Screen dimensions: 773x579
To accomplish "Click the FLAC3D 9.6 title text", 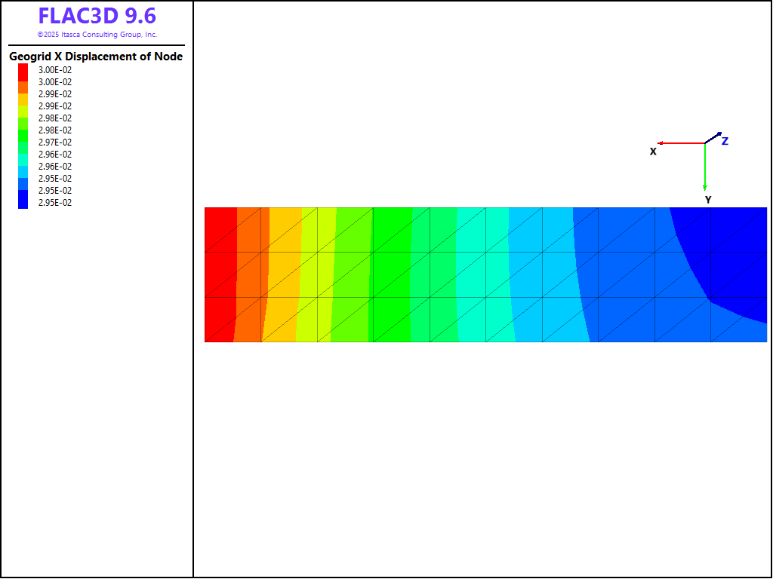I will [x=97, y=17].
